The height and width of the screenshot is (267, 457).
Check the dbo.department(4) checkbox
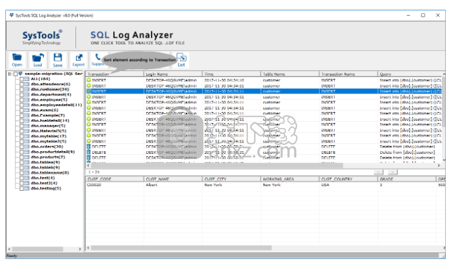point(22,95)
